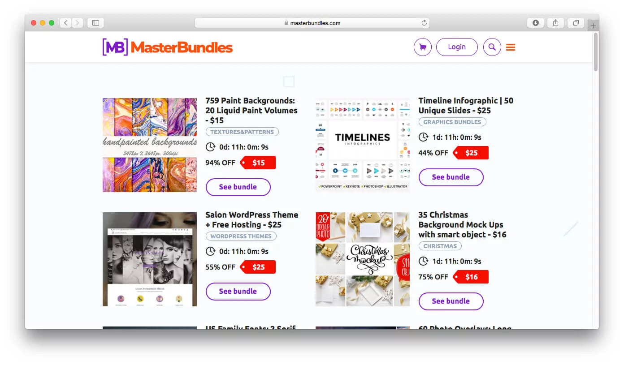Click the MasterBundles logo
The image size is (624, 365).
click(x=167, y=47)
